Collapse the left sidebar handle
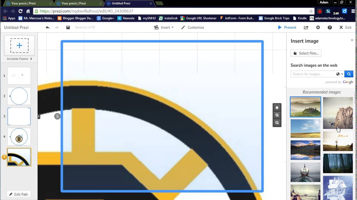The width and height of the screenshot is (357, 200). 39,117
